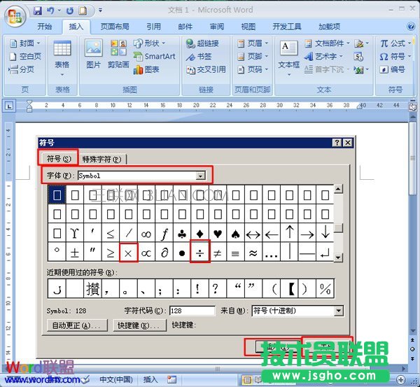This screenshot has height=387, width=420.
Task: Expand the font (字体) Symbol combo box
Action: pyautogui.click(x=200, y=176)
